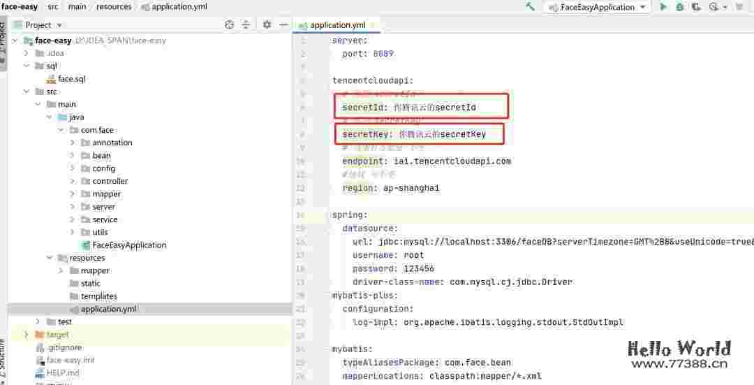
Task: Expand the target folder
Action: (27, 335)
